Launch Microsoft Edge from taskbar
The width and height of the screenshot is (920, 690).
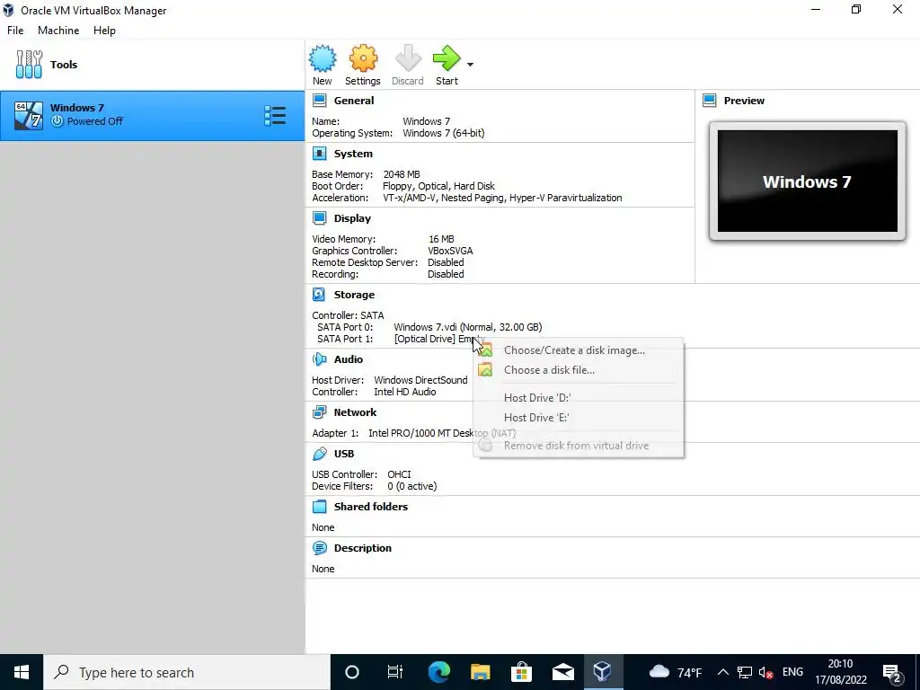pyautogui.click(x=438, y=672)
